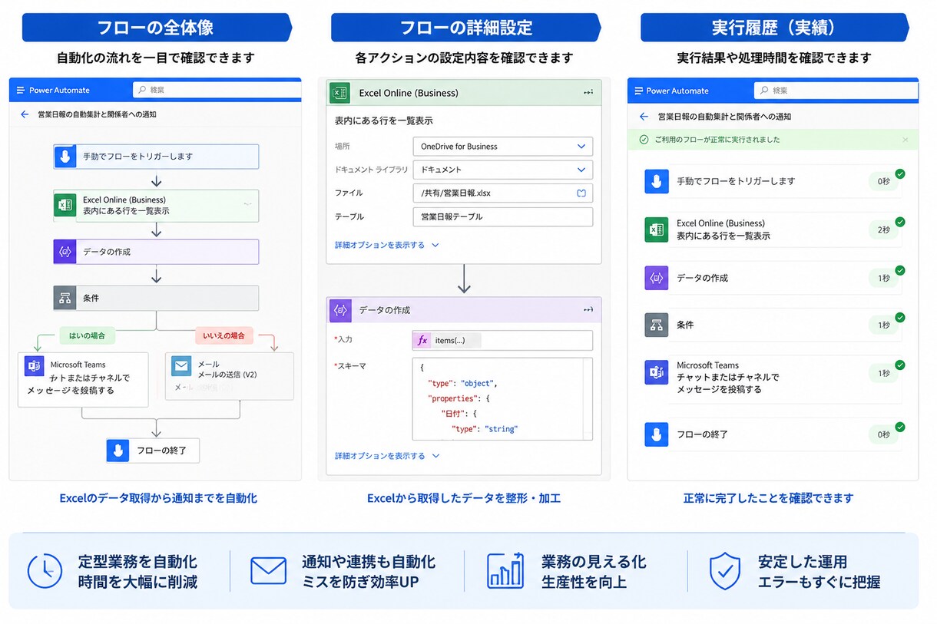This screenshot has height=624, width=937.
Task: Open データの作成 run step icon in history
Action: click(656, 278)
